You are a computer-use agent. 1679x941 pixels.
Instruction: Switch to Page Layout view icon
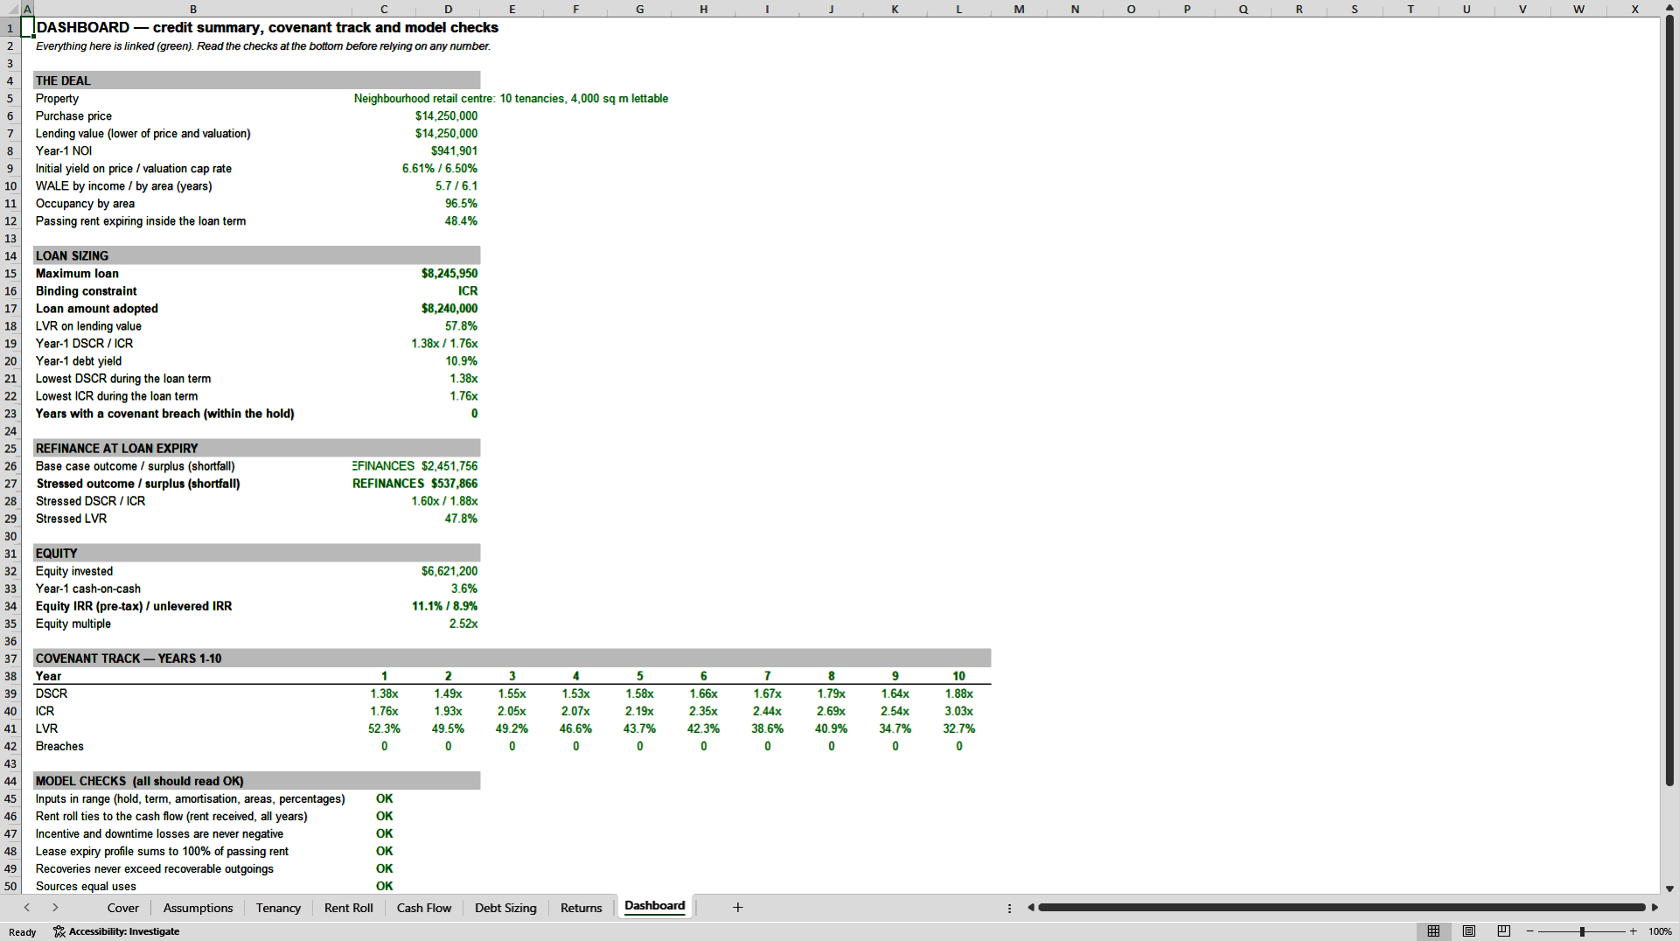point(1469,931)
